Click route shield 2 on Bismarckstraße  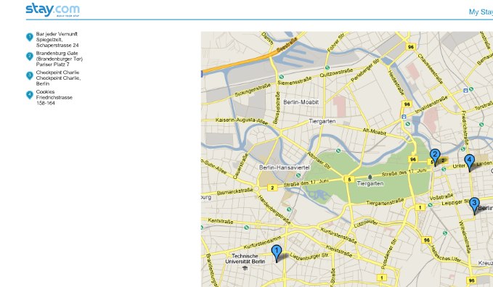(272, 188)
